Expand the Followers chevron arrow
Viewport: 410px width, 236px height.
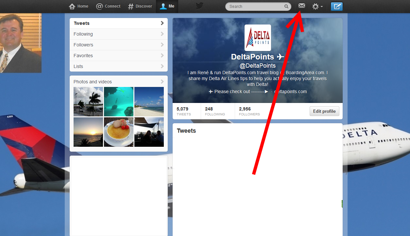162,45
